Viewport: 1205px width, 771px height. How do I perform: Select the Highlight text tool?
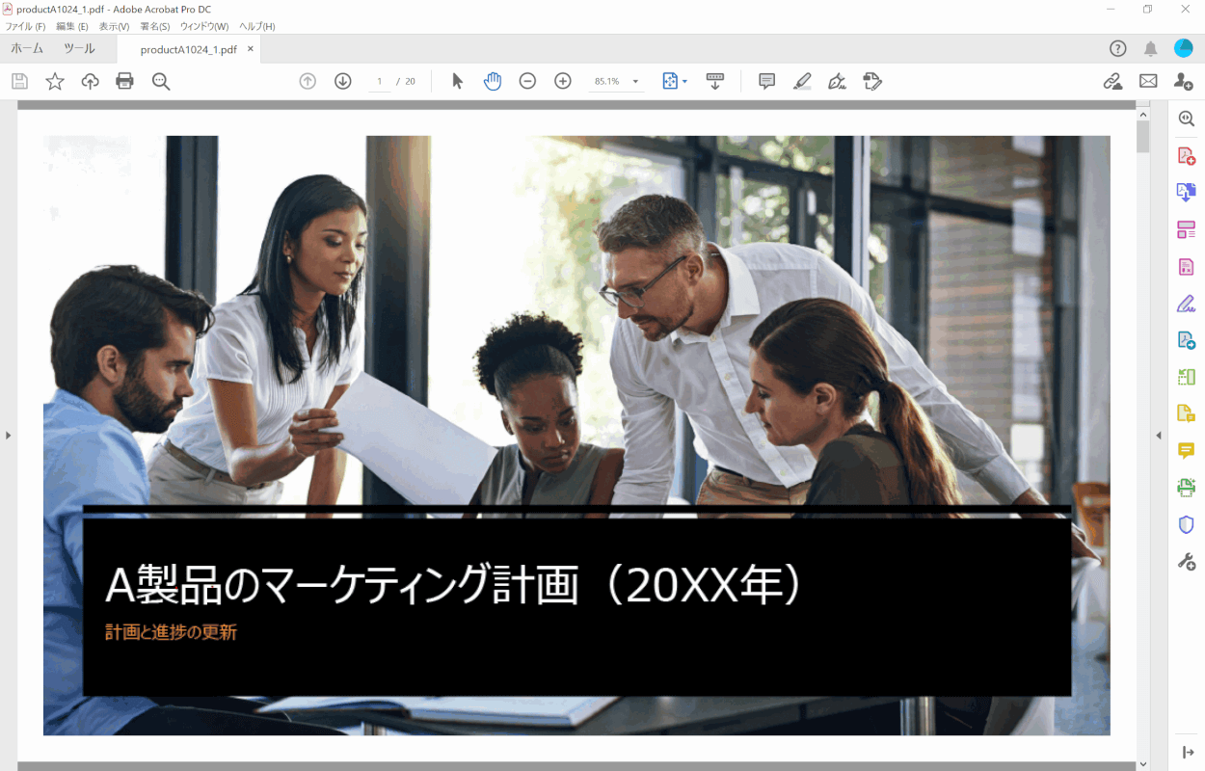(x=802, y=82)
